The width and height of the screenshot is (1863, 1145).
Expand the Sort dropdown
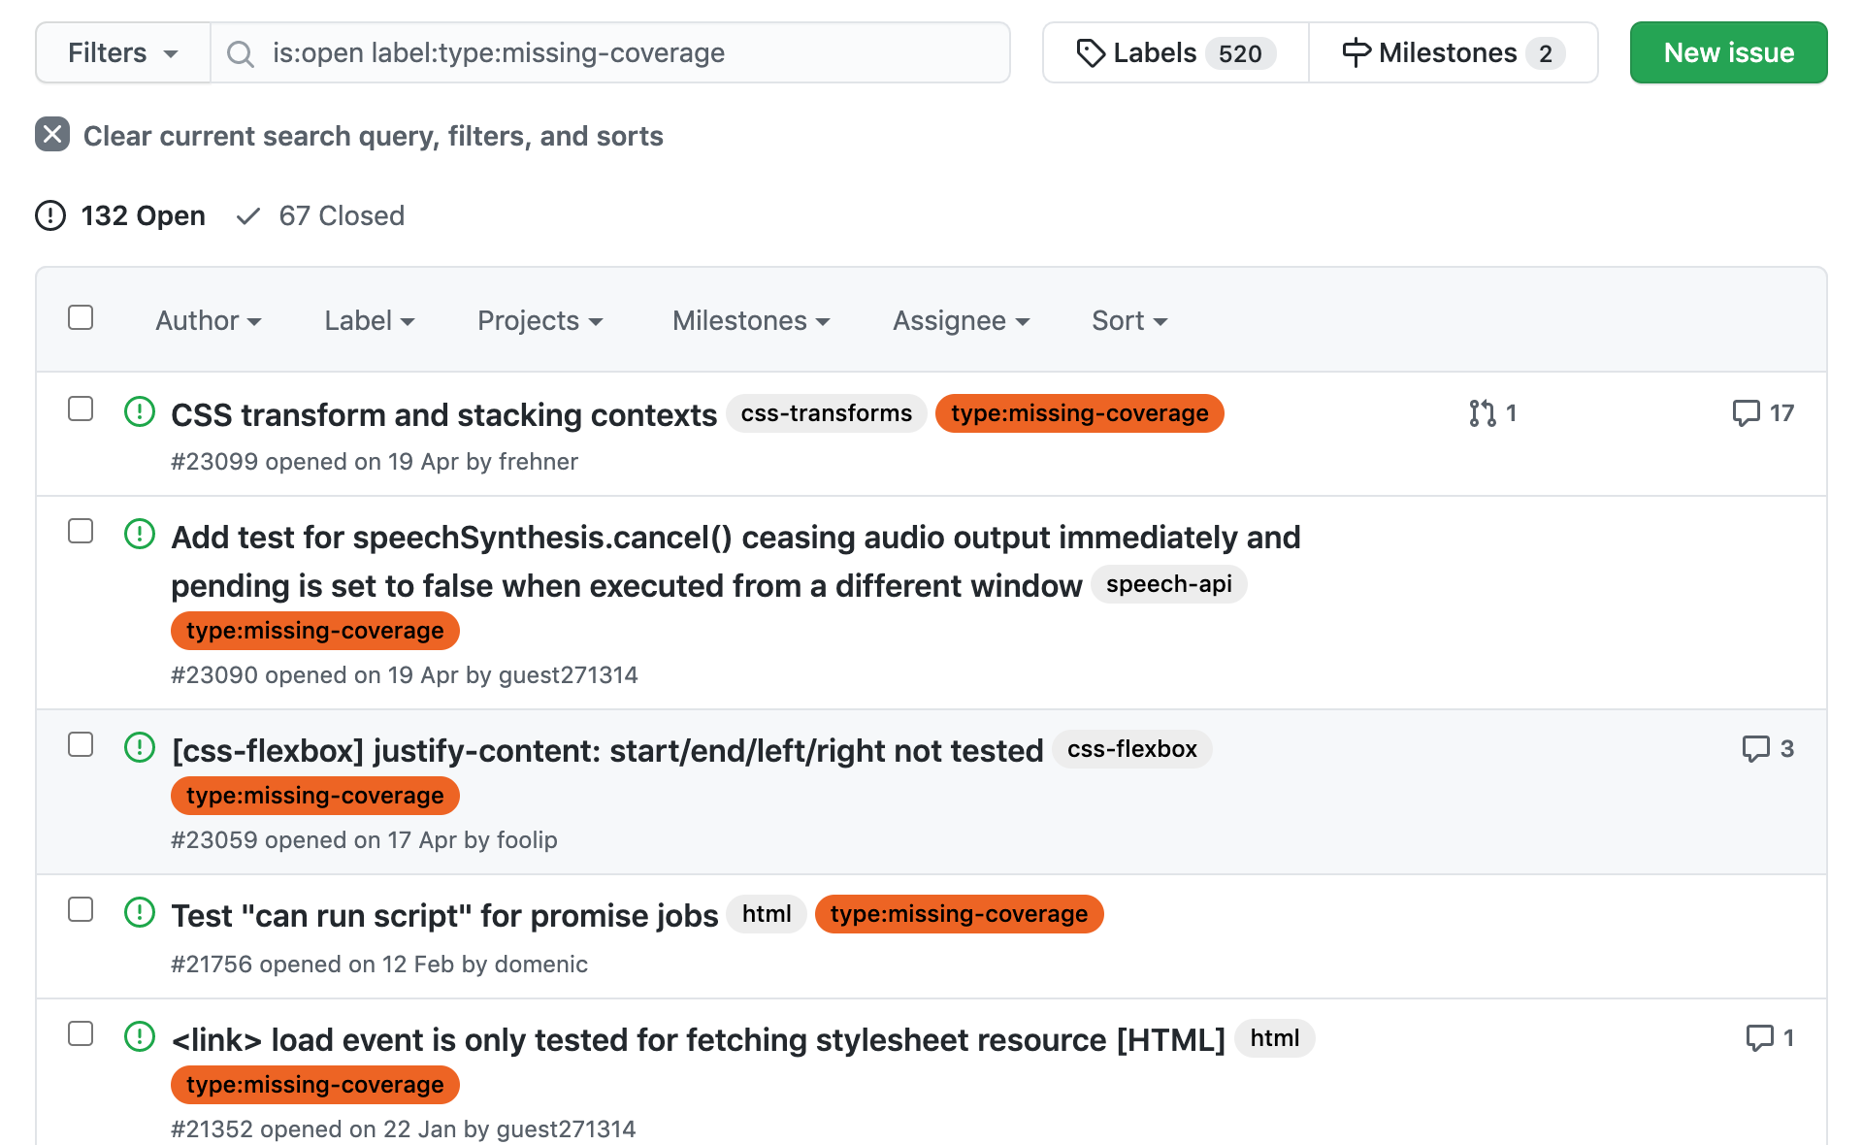(x=1128, y=321)
